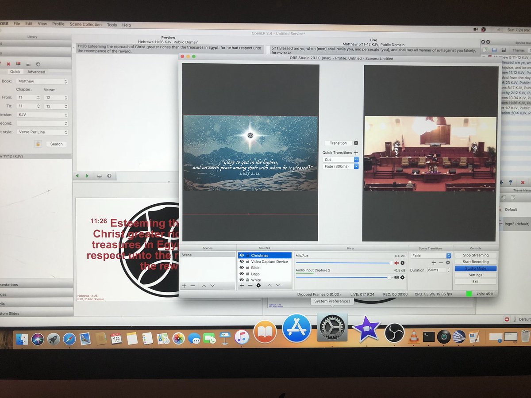This screenshot has height=398, width=531.
Task: Open source properties gear in Sources panel
Action: click(259, 286)
